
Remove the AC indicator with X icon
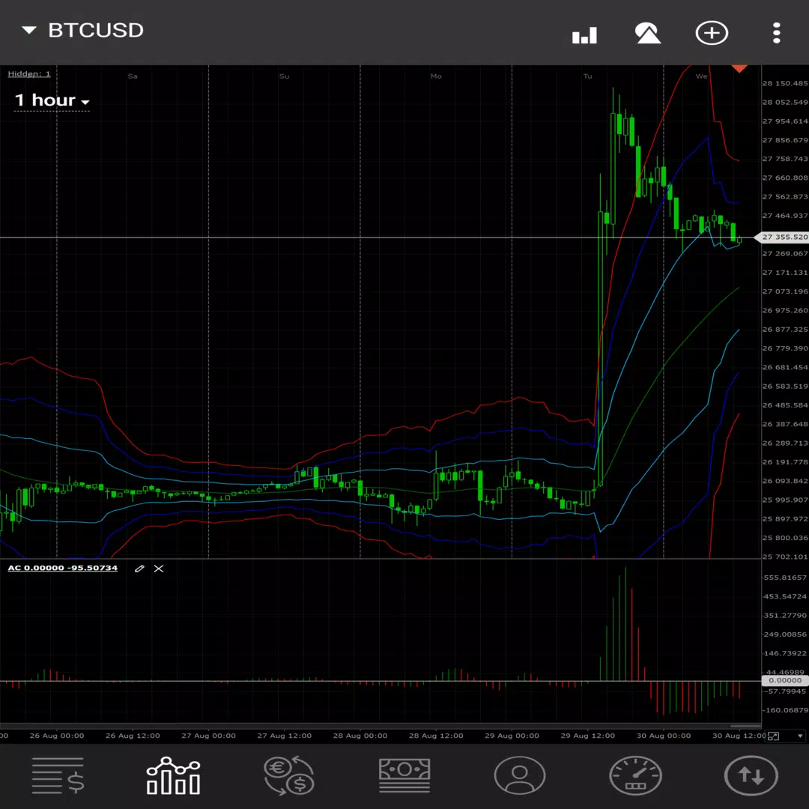159,568
